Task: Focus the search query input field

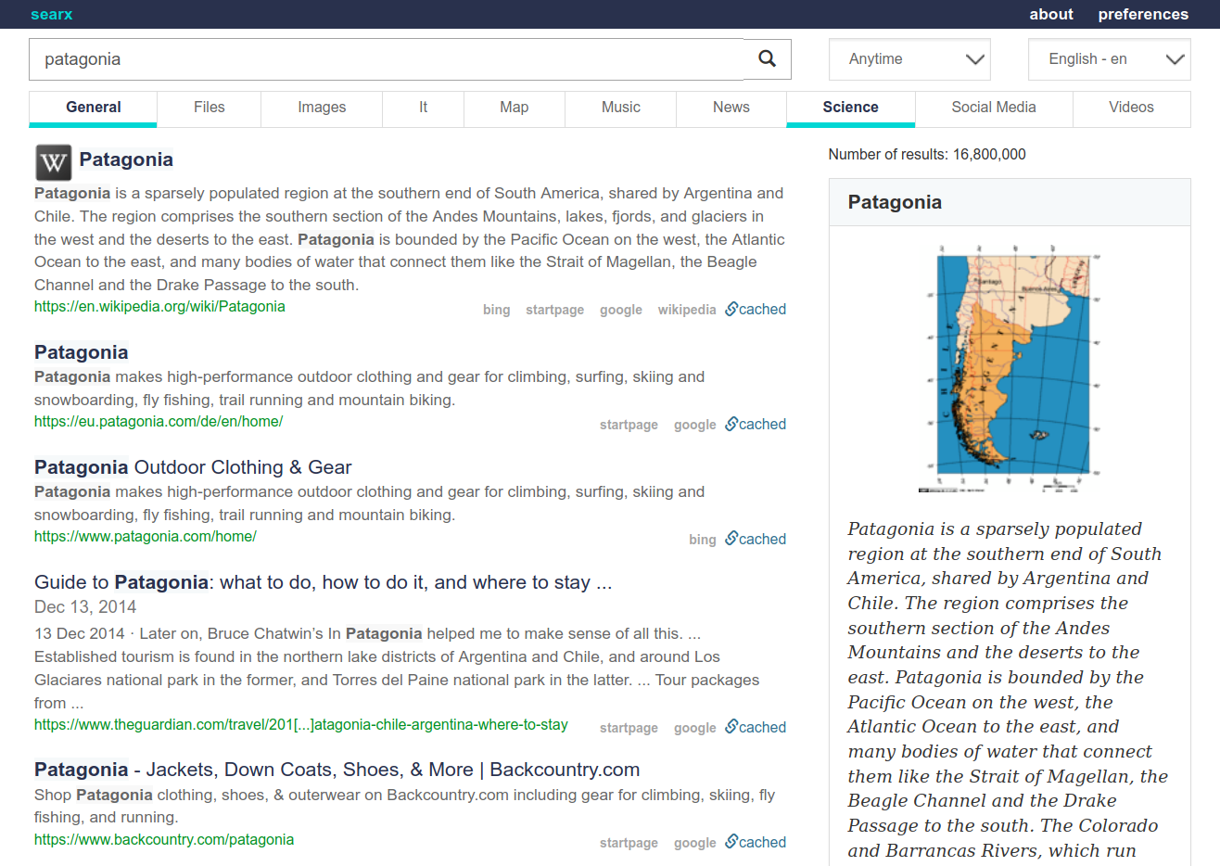Action: pos(387,59)
